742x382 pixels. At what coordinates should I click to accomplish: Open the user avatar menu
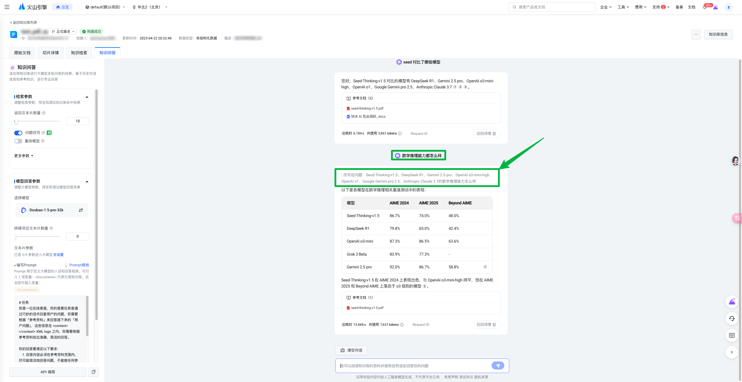(x=728, y=7)
